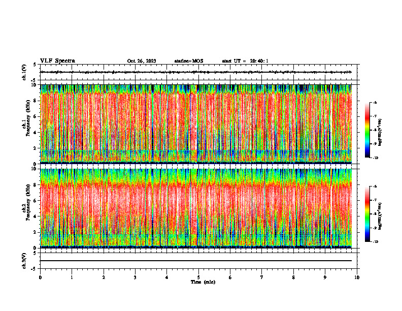Click the "ch.3(V)" axis label
Viewport: 402px width, 311px height.
pos(24,261)
